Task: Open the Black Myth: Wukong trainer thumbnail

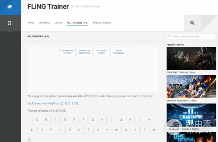Action: pos(191,58)
